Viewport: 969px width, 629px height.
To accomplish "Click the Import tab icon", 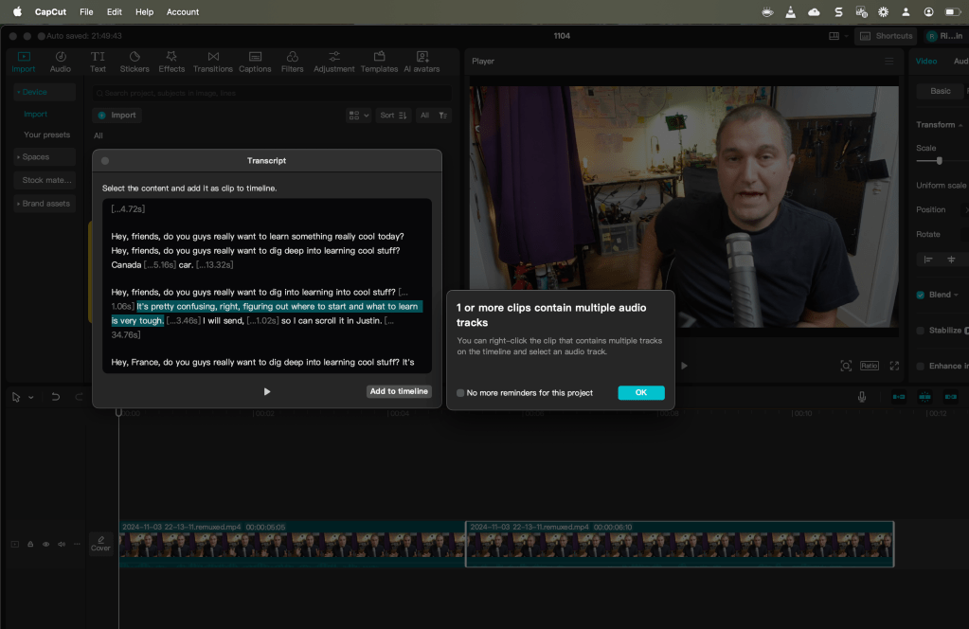I will tap(24, 57).
